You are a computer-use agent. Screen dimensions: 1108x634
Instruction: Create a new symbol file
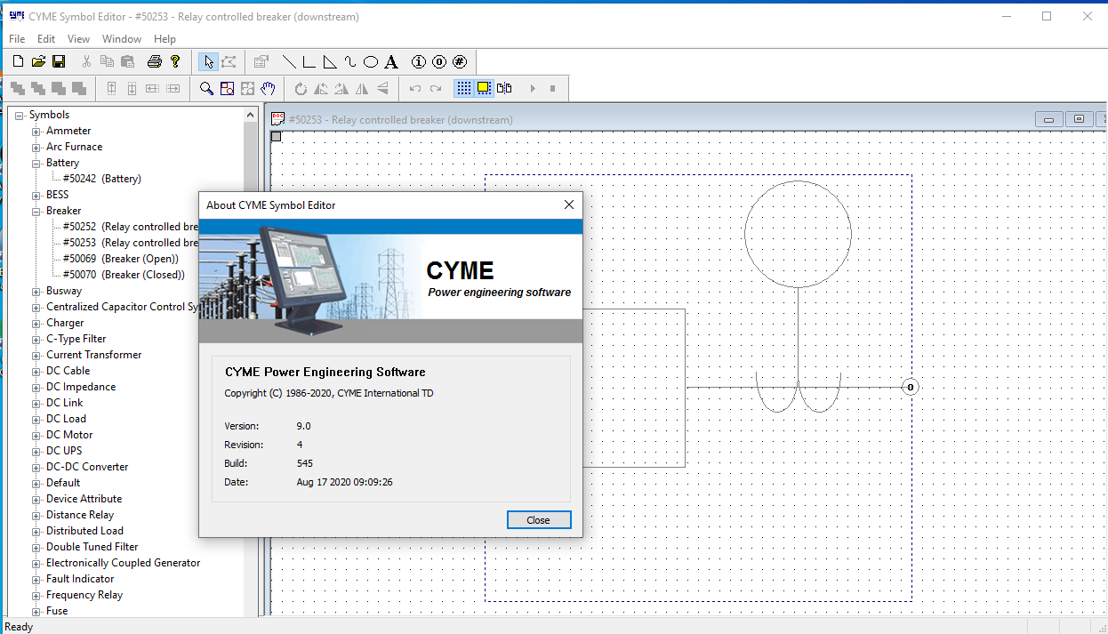pyautogui.click(x=18, y=61)
